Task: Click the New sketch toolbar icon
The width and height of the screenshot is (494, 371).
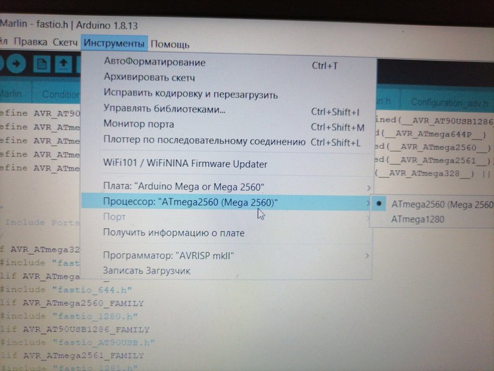Action: point(42,64)
